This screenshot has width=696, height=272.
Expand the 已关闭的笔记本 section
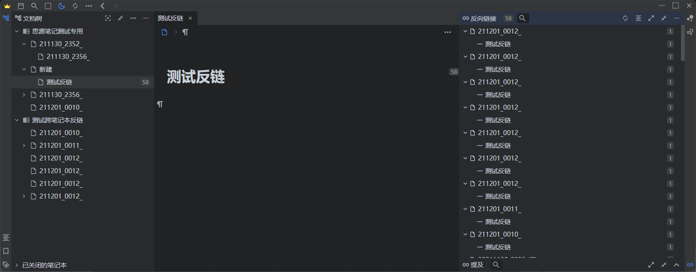coord(17,265)
